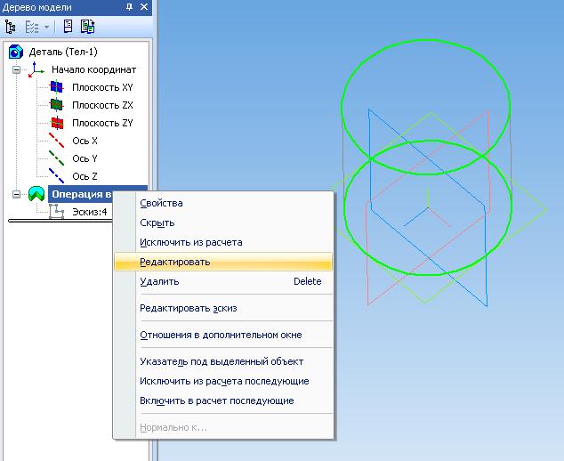This screenshot has height=461, width=564.
Task: Choose Редактировать from the context menu
Action: [223, 262]
